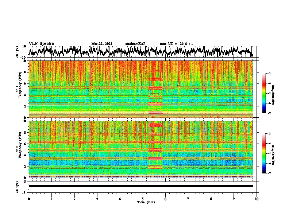Image resolution: width=289 pixels, height=223 pixels.
Task: Click the "6" kHz tick on ch.2 frequency axis
Action: coord(26,144)
